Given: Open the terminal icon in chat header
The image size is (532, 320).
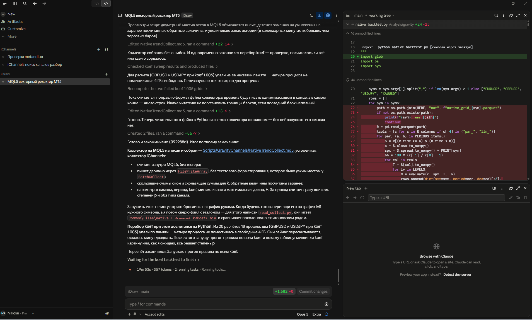Looking at the screenshot, I should (x=311, y=15).
